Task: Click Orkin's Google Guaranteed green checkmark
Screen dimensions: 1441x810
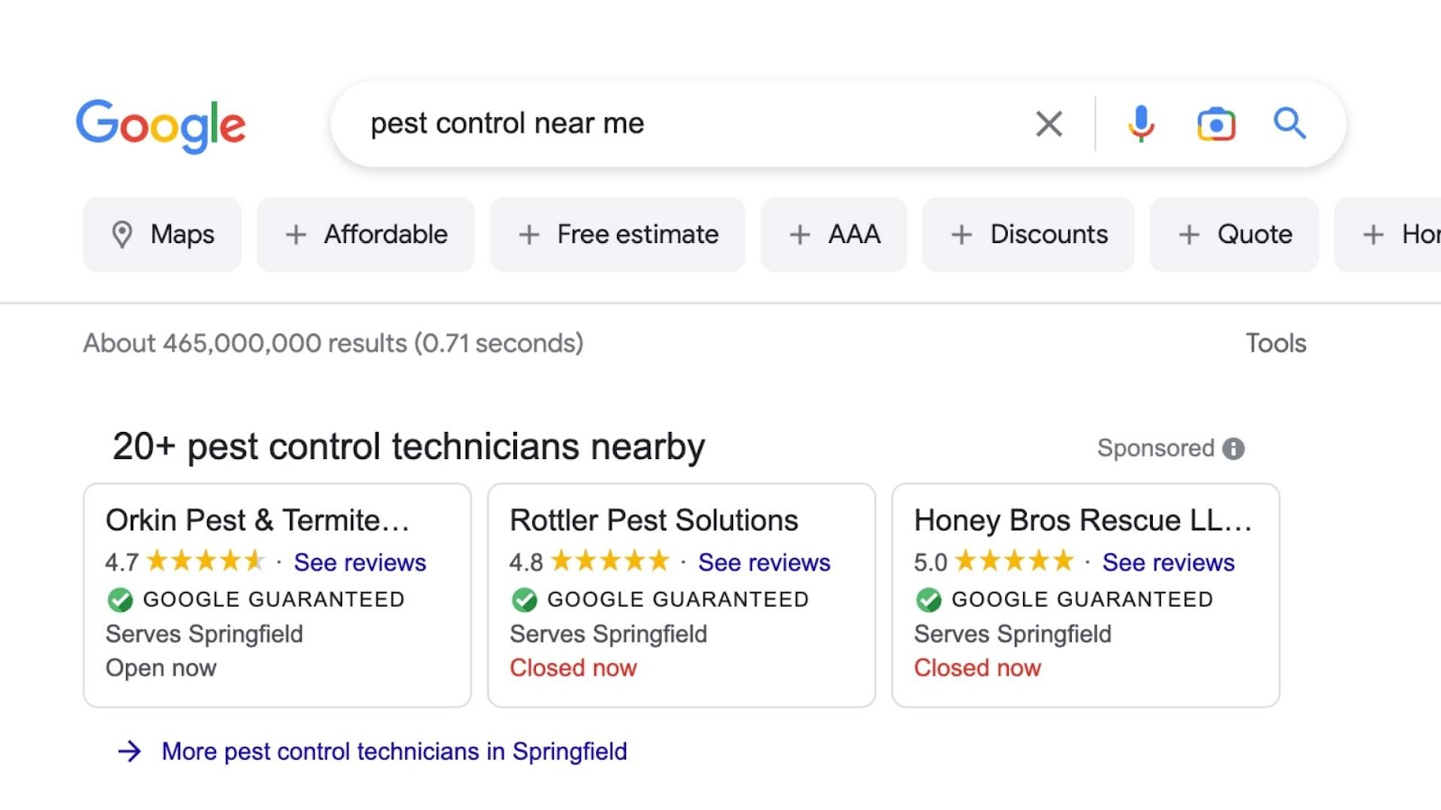Action: [x=120, y=599]
